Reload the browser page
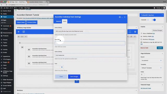This screenshot has height=94, width=167. point(6,5)
